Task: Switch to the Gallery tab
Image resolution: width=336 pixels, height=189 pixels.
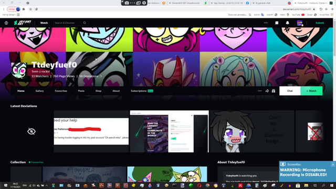Action: tap(39, 91)
